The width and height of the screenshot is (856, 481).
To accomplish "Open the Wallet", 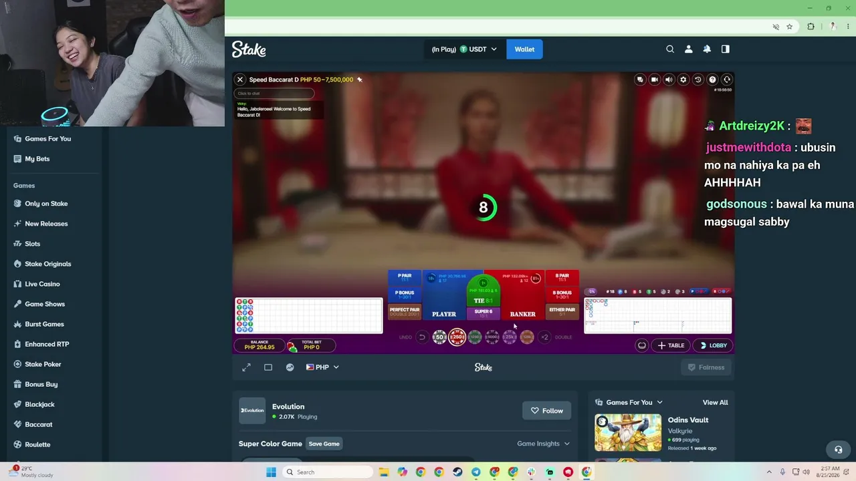I will (524, 49).
